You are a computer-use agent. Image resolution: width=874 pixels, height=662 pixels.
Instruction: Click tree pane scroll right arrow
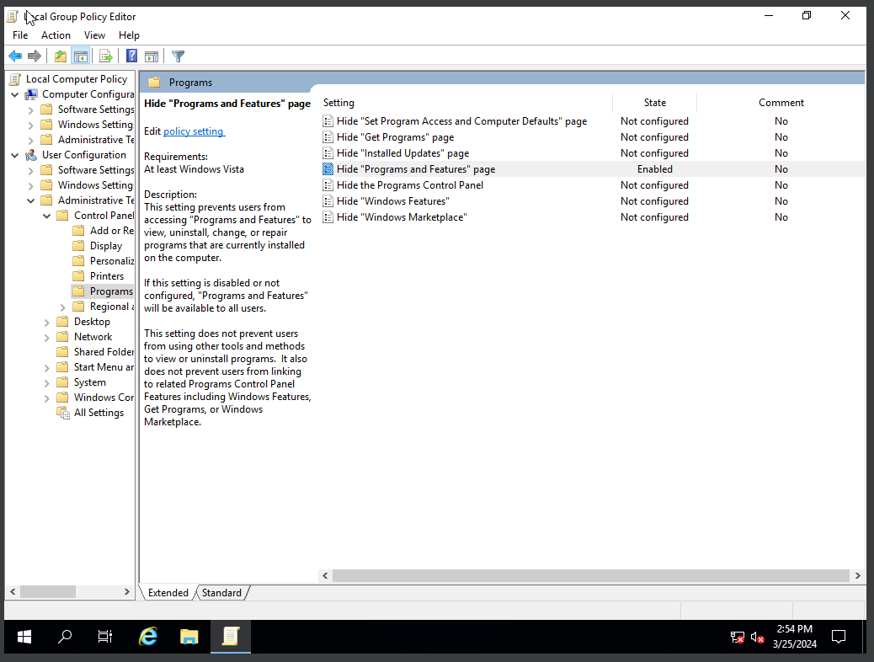pyautogui.click(x=126, y=592)
